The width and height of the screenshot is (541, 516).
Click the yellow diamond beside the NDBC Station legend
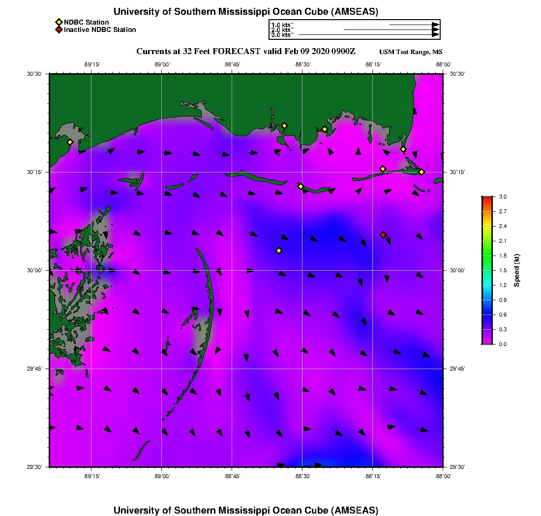pyautogui.click(x=59, y=22)
